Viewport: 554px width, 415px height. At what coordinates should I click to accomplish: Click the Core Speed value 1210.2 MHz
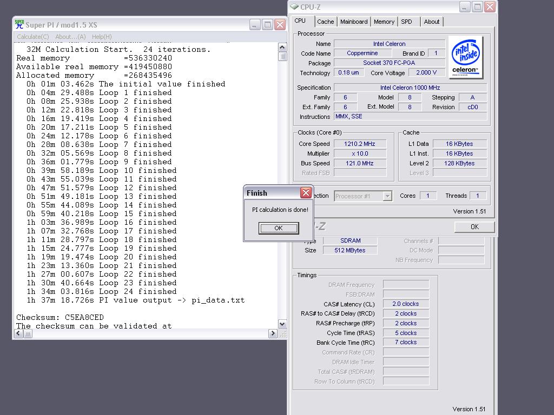tap(360, 144)
